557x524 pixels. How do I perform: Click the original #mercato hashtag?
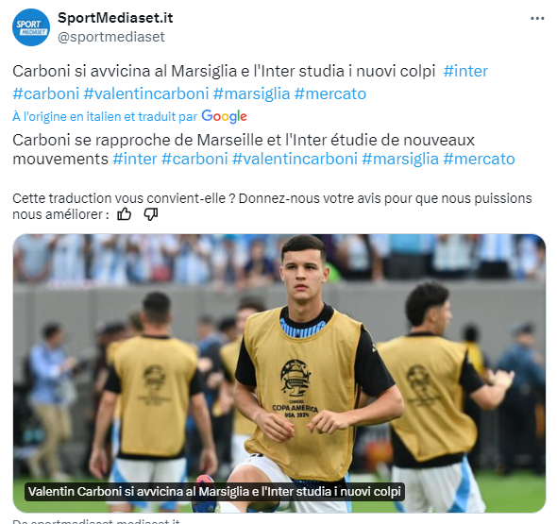(330, 93)
